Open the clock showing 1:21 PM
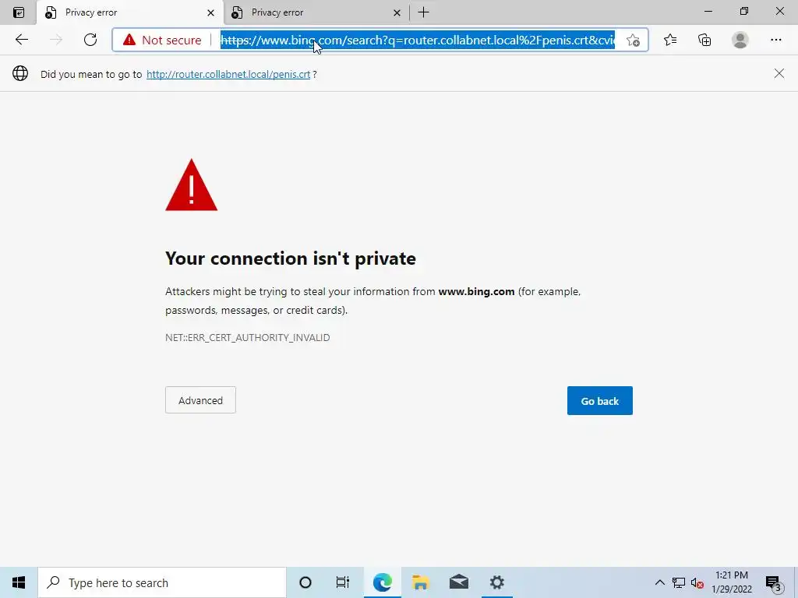798x598 pixels. pyautogui.click(x=732, y=582)
